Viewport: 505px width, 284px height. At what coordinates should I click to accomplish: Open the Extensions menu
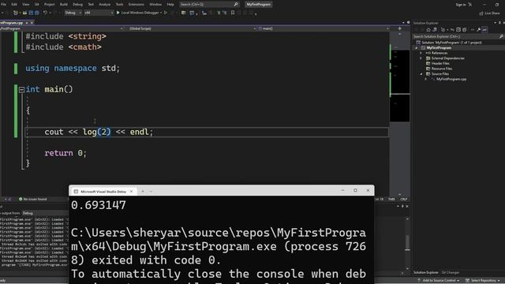(137, 5)
